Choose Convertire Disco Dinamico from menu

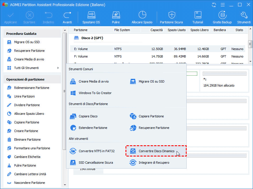(x=156, y=151)
